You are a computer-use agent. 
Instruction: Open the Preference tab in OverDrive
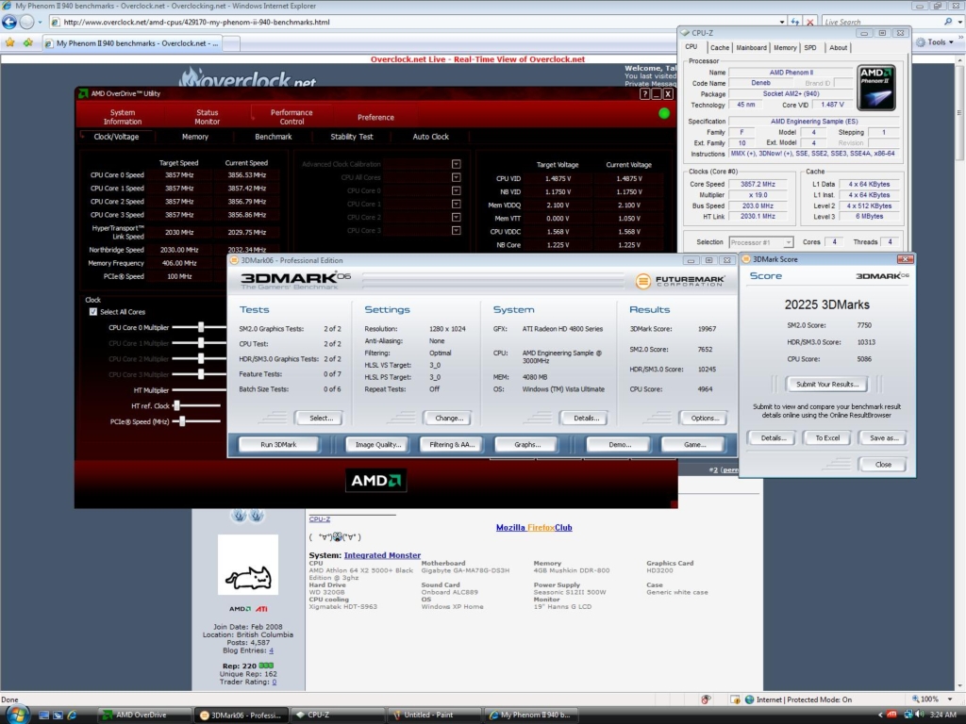click(375, 117)
